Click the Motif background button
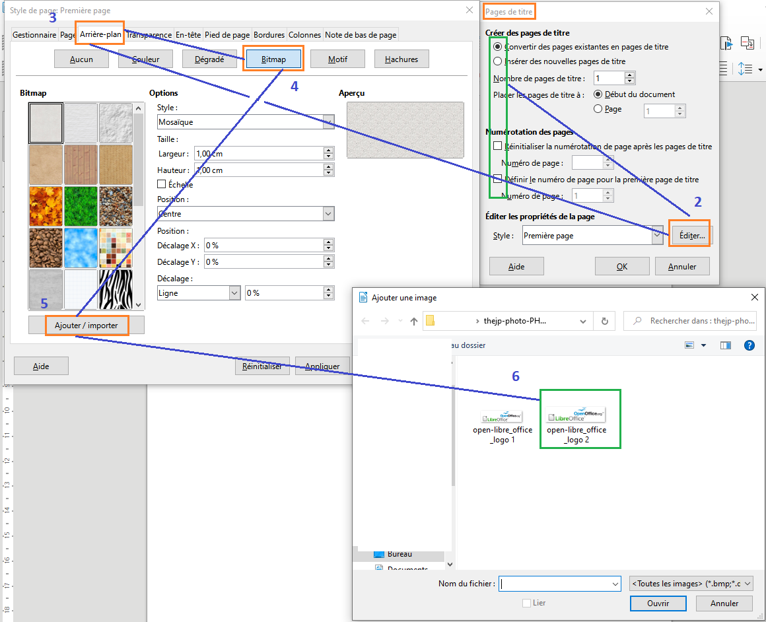766x622 pixels. (x=337, y=59)
